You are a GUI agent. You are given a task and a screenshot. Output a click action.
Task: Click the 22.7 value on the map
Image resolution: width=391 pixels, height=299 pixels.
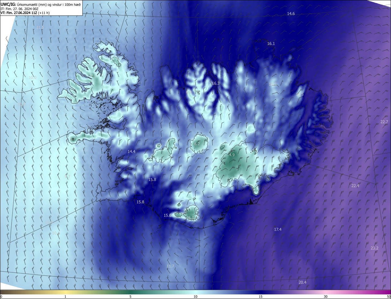coord(384,122)
